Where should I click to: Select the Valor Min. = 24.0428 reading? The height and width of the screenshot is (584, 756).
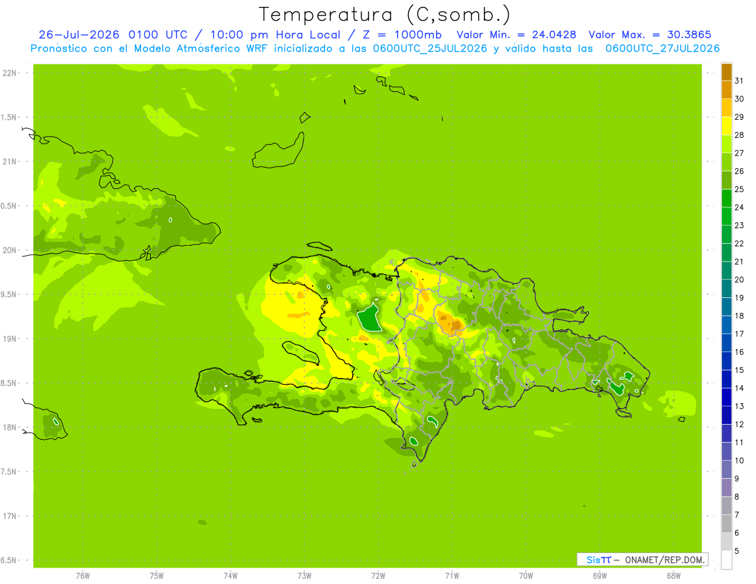click(516, 35)
